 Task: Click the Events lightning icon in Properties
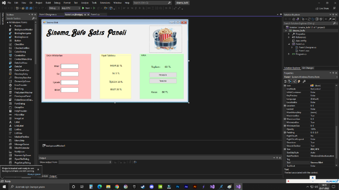click(x=299, y=81)
